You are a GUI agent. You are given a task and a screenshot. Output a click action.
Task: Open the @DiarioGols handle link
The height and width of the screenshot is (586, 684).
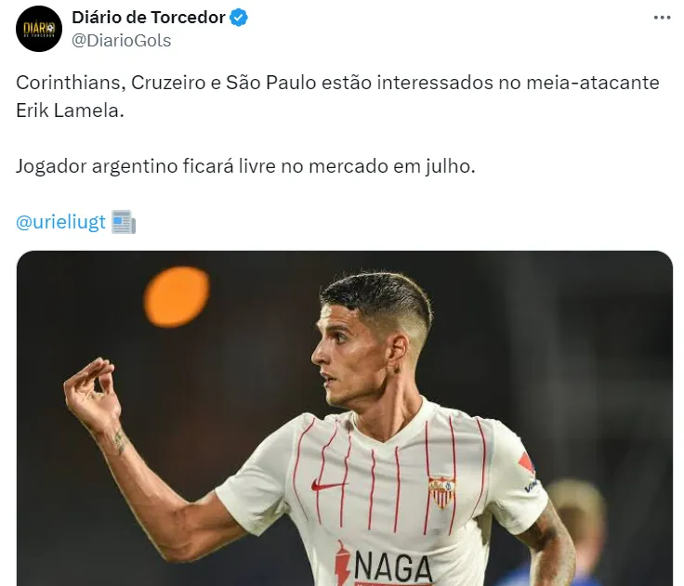pyautogui.click(x=121, y=41)
